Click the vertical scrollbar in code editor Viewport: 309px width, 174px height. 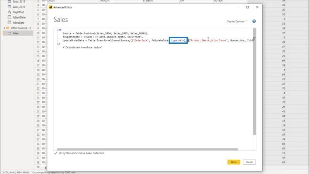(x=255, y=81)
